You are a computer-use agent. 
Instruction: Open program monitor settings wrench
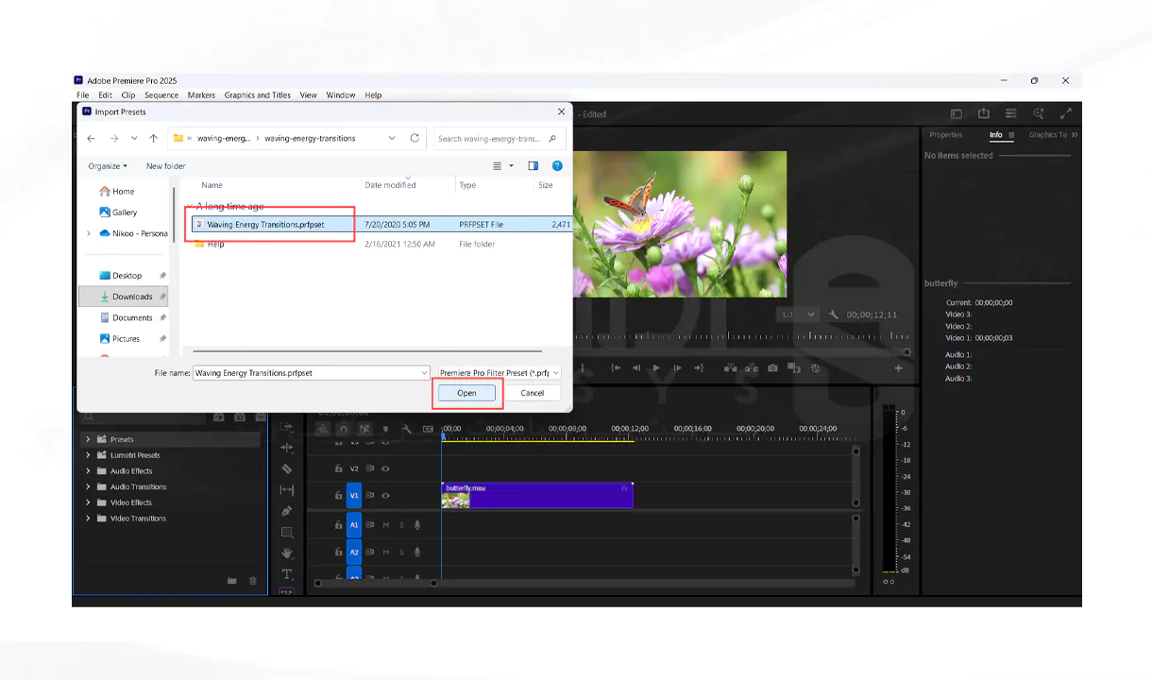834,314
